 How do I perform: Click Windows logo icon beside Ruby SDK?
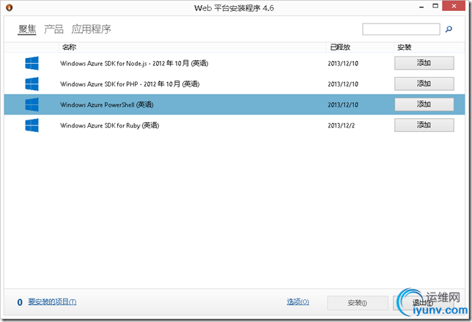point(32,125)
